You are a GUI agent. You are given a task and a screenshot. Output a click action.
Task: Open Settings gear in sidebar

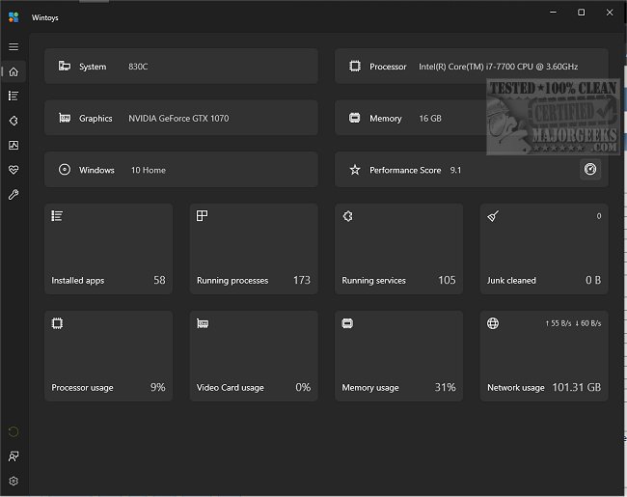pos(14,481)
